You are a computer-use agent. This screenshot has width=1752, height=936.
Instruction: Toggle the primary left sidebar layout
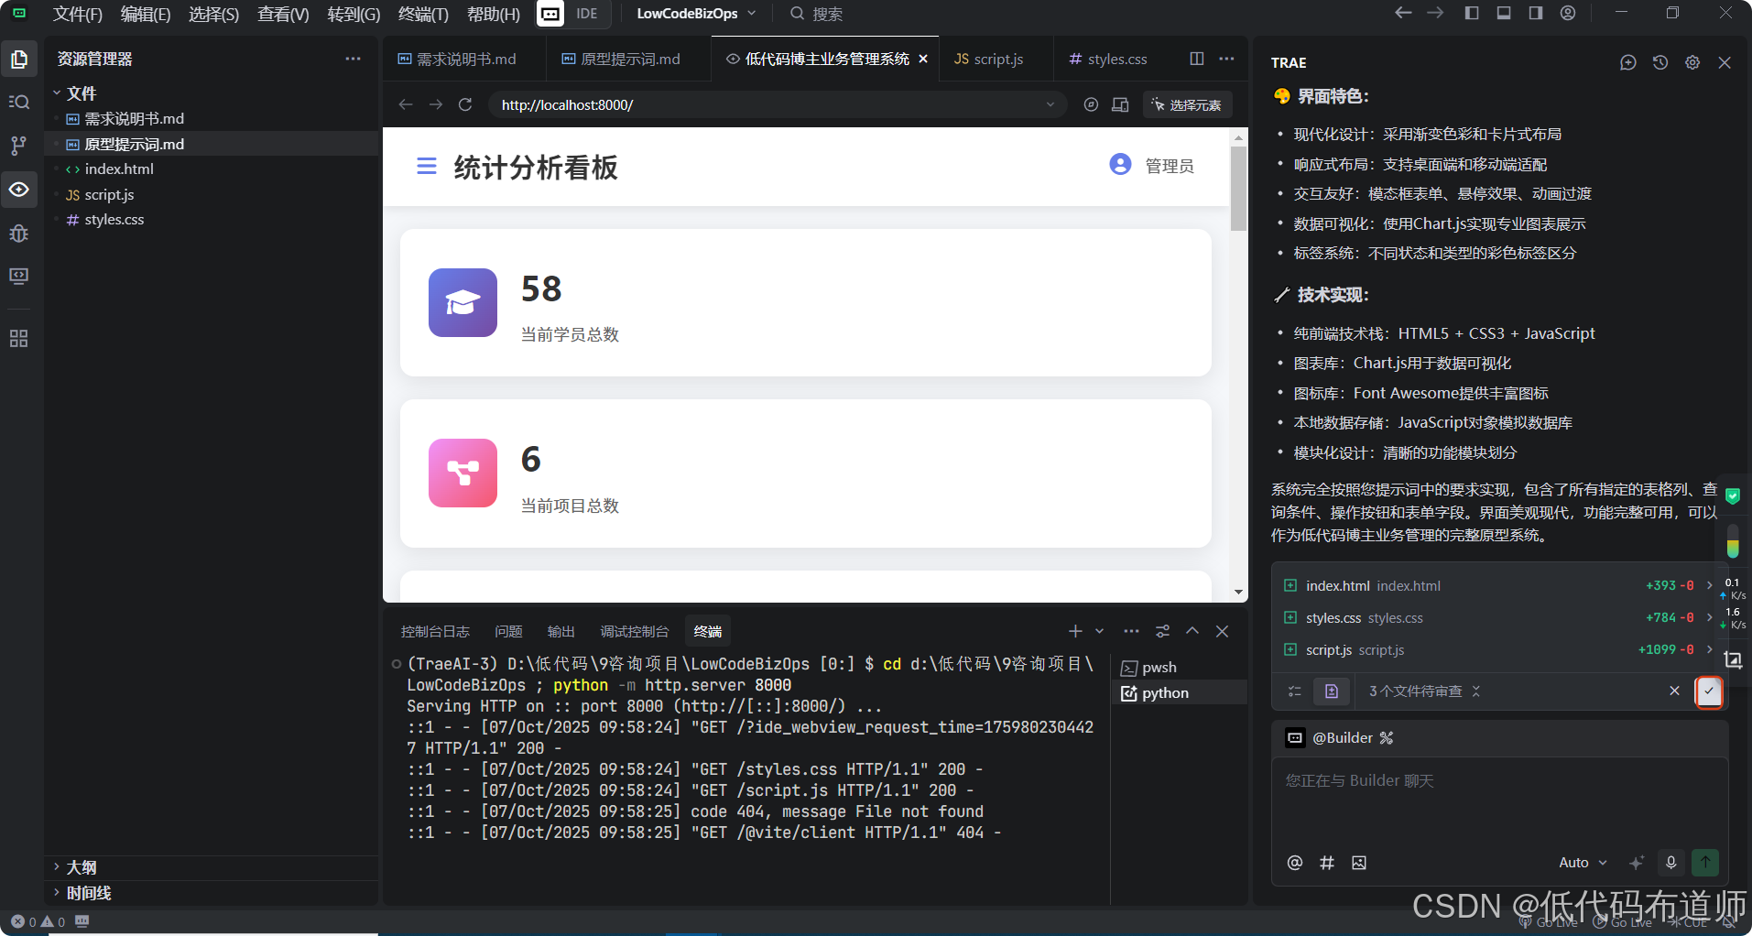[x=1472, y=13]
